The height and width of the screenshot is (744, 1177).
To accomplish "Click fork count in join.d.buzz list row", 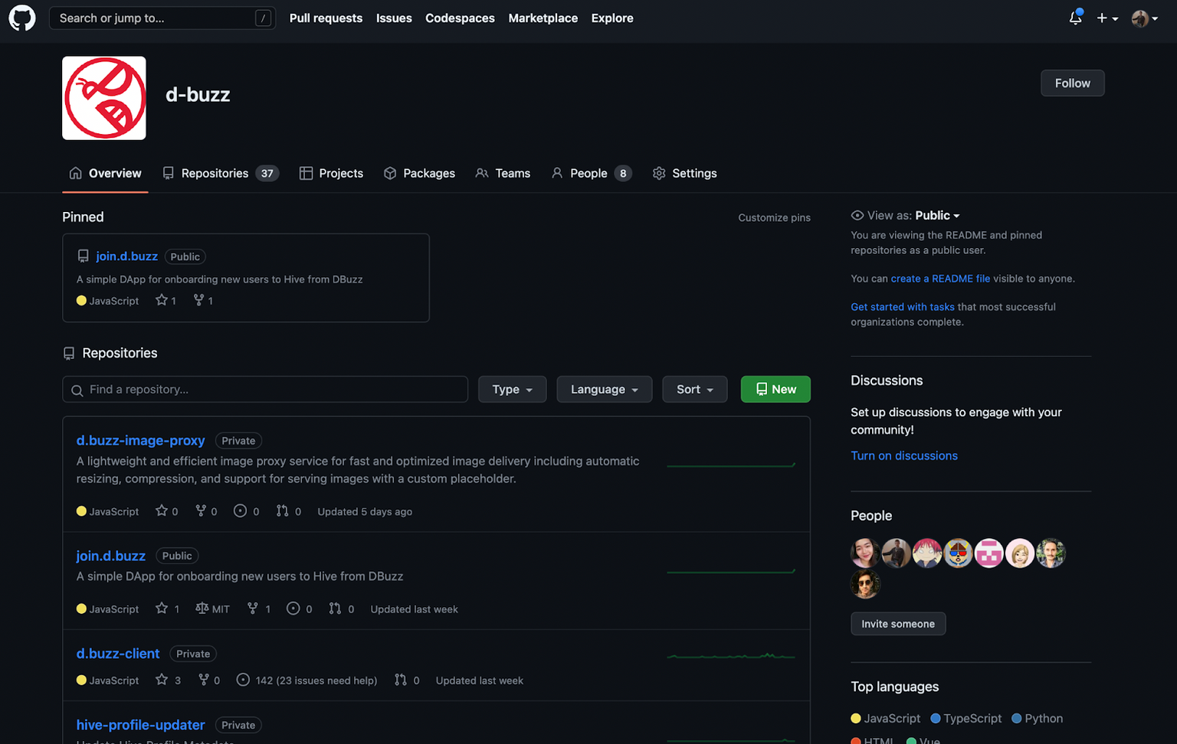I will [259, 609].
